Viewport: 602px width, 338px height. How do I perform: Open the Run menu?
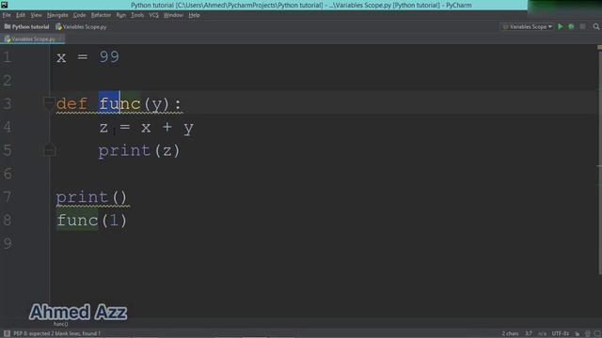click(x=121, y=15)
